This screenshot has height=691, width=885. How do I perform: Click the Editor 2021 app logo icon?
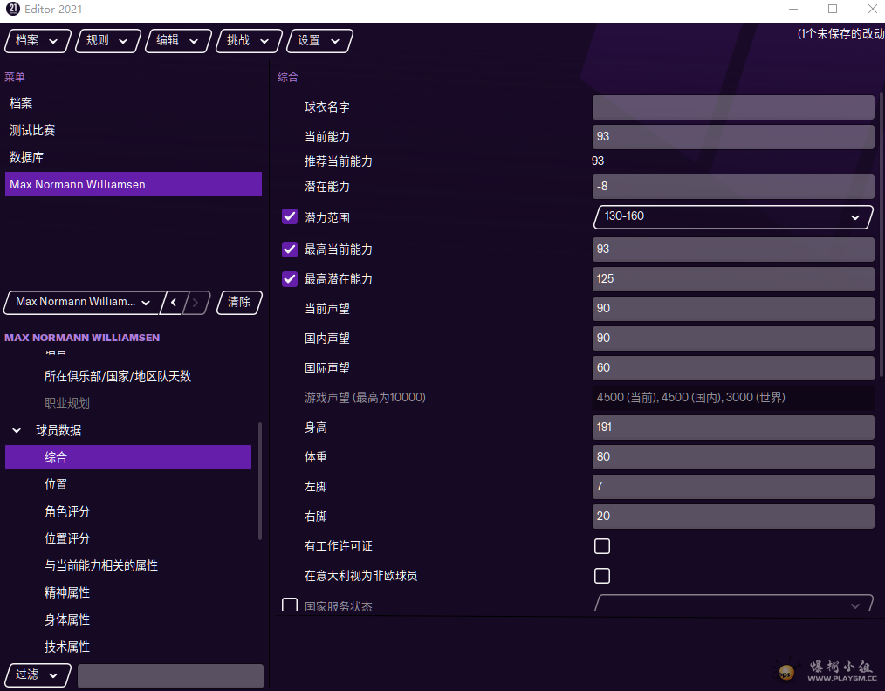pos(13,10)
